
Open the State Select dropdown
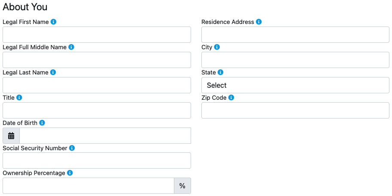pos(295,85)
